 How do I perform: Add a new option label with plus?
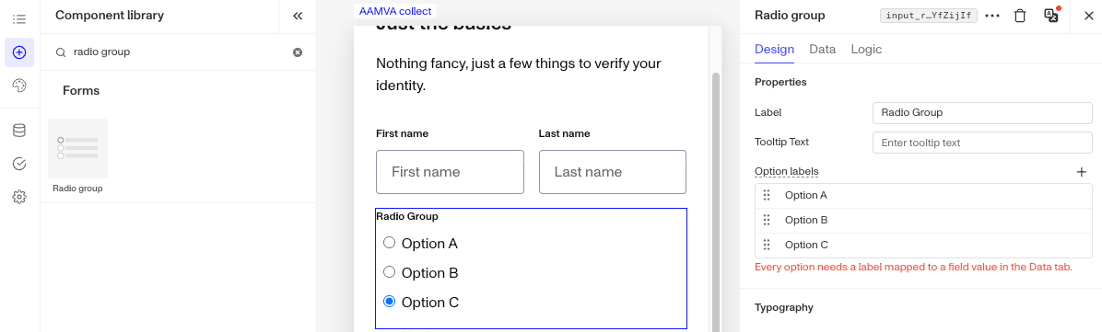tap(1082, 171)
